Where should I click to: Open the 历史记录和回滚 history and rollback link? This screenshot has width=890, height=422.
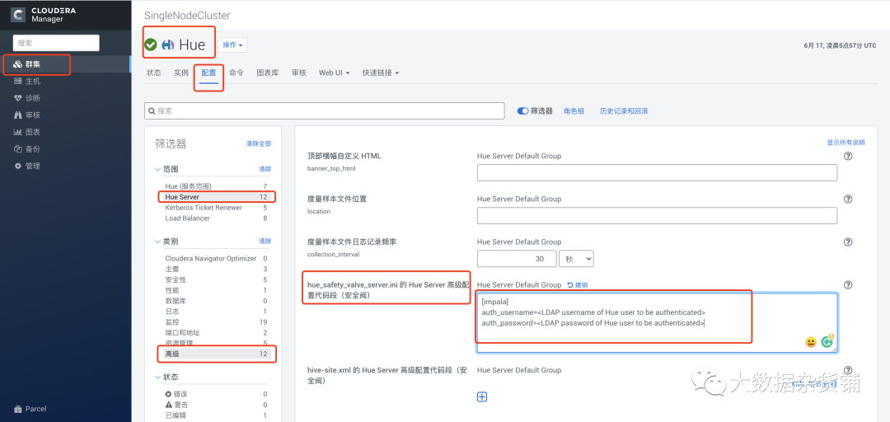[624, 111]
